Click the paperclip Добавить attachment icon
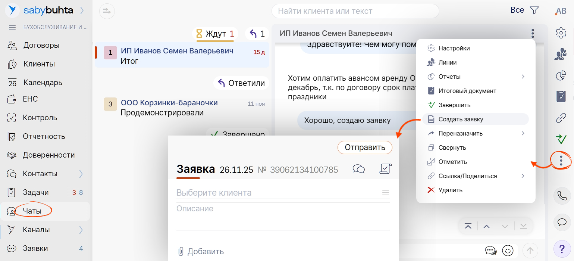 point(181,251)
